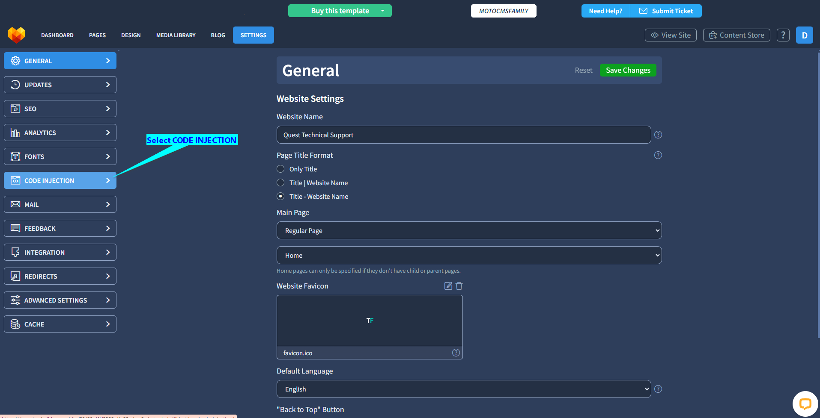
Task: Open the Design menu
Action: [131, 35]
